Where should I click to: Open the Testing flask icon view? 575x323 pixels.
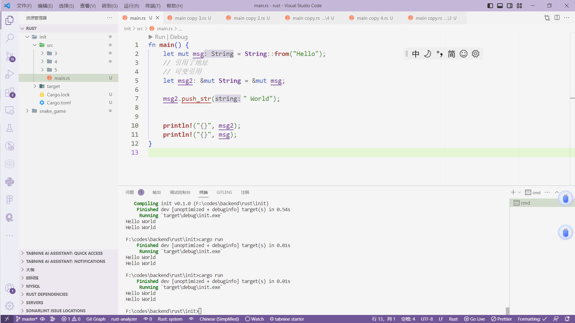(10, 128)
